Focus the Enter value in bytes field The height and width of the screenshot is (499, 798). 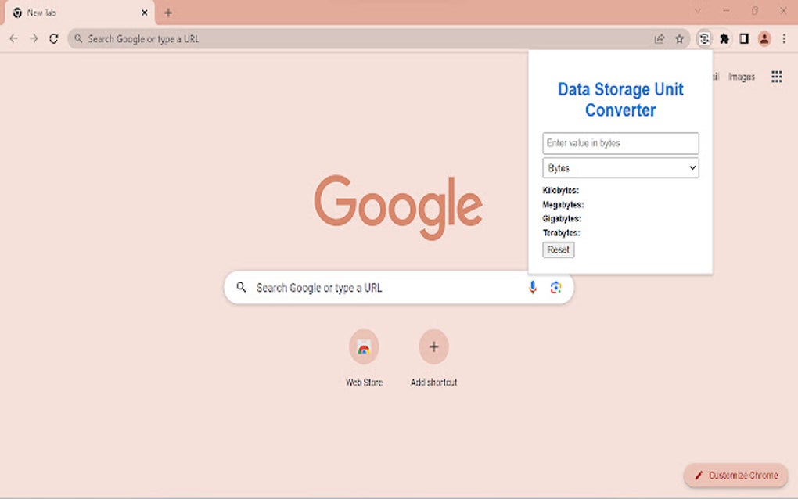coord(620,143)
